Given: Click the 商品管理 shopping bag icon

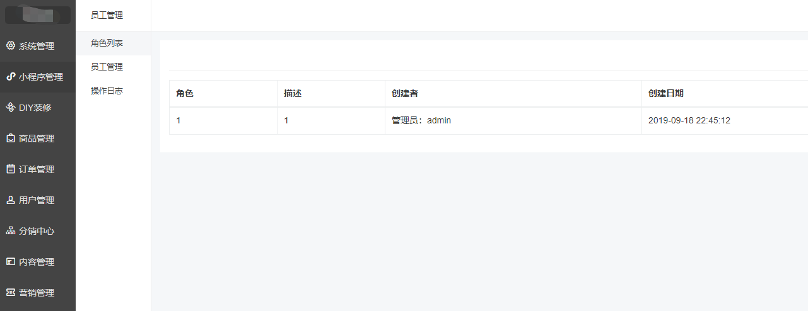Looking at the screenshot, I should coord(10,139).
